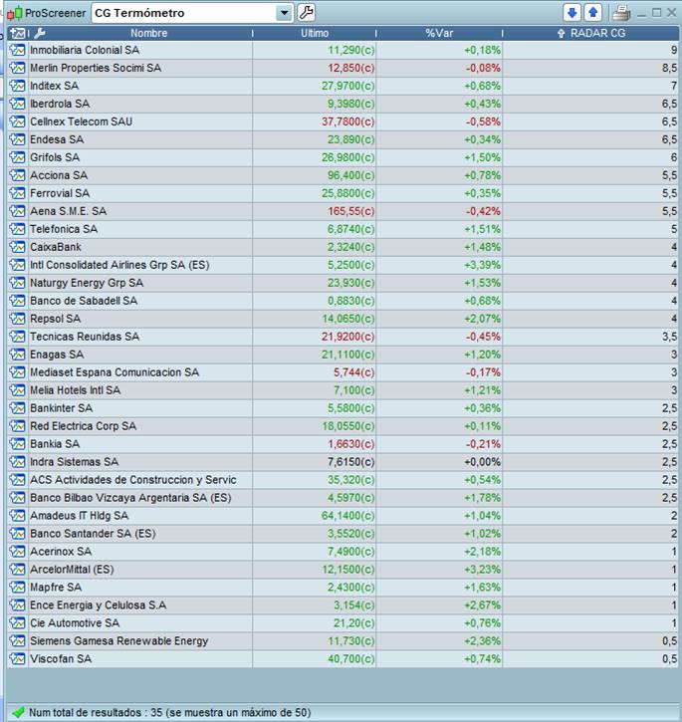Click the ProScreener candlestick logo icon
Viewport: 682px width, 722px height.
pyautogui.click(x=15, y=13)
